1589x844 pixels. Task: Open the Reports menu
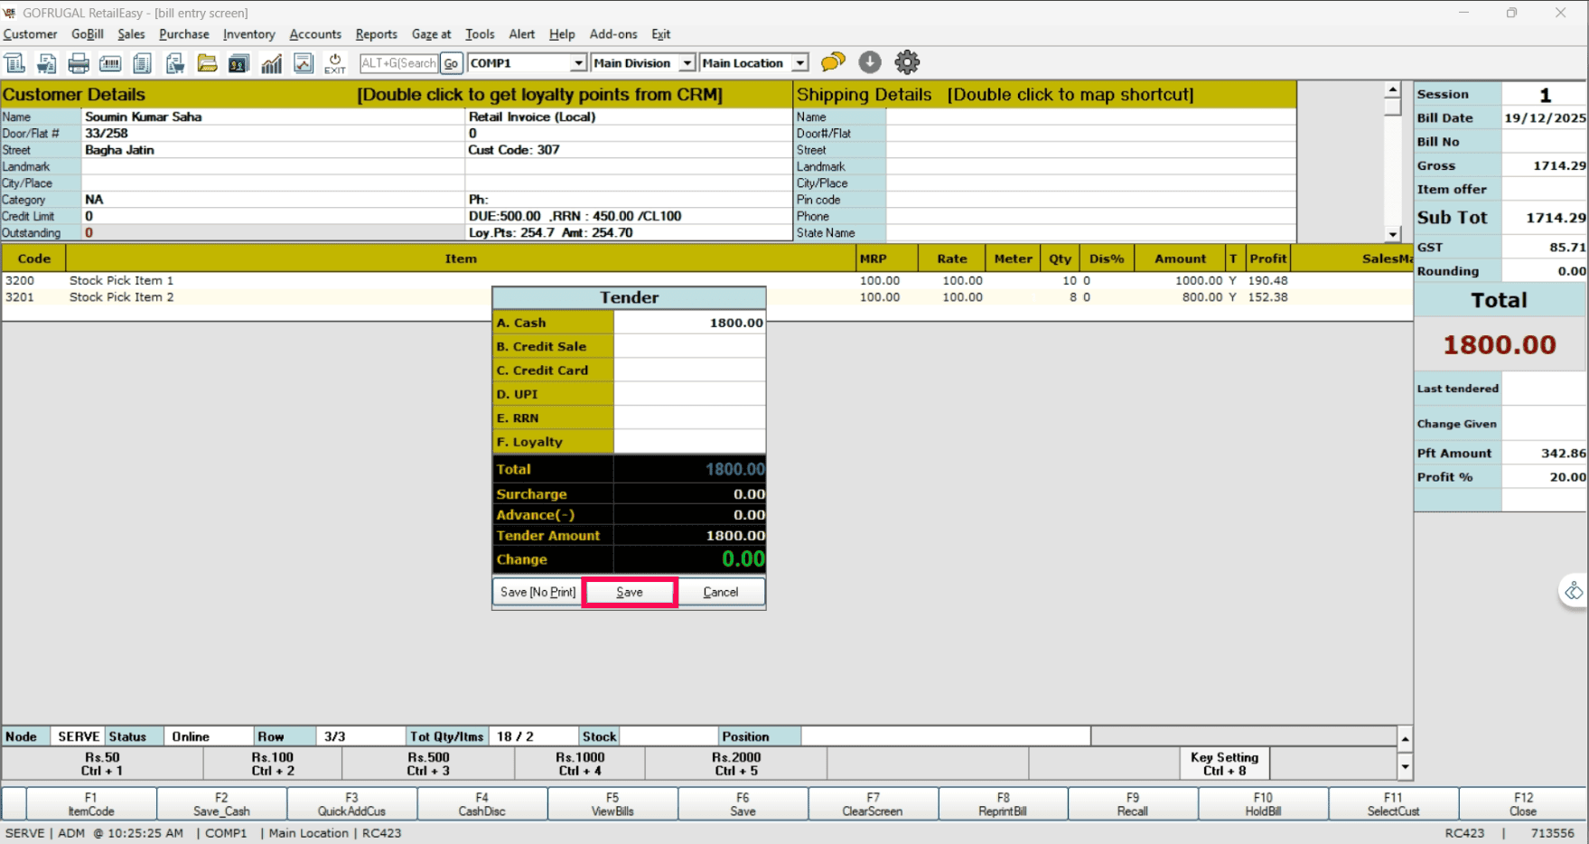[376, 34]
